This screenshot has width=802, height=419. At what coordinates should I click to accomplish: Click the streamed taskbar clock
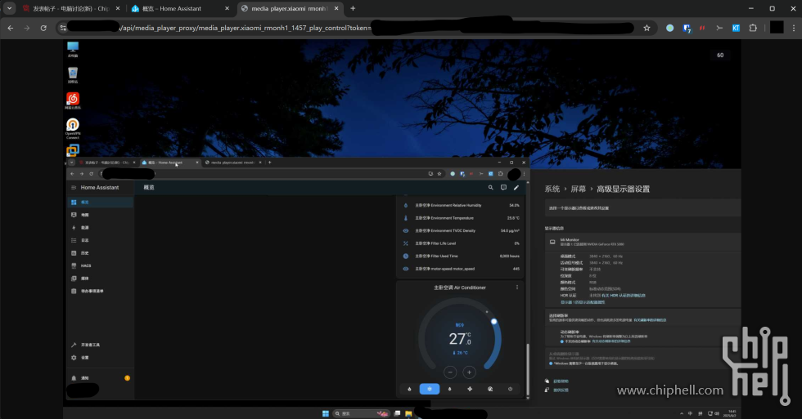click(x=732, y=413)
